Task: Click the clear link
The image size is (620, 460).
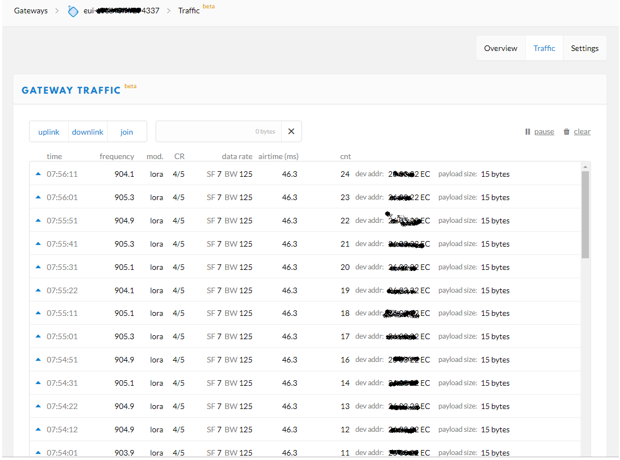Action: tap(582, 132)
